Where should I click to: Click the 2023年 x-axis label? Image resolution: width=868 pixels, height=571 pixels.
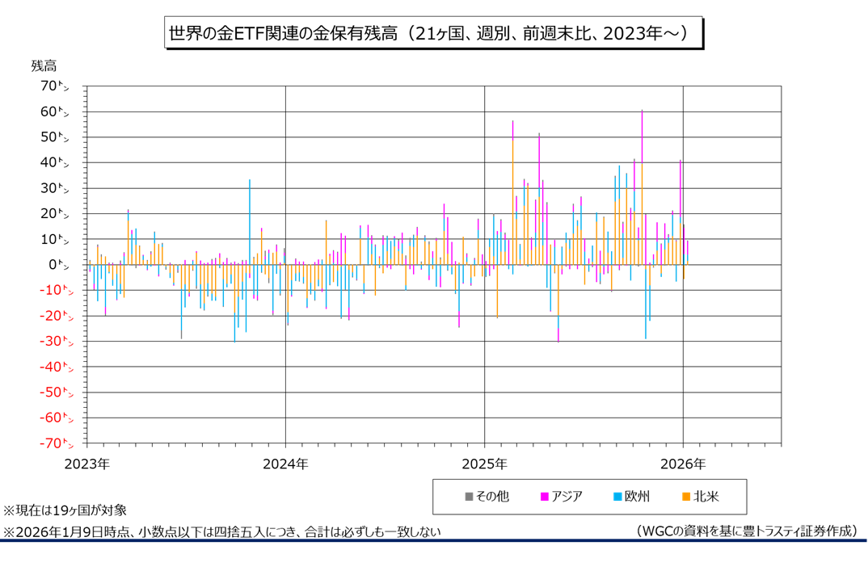[87, 464]
